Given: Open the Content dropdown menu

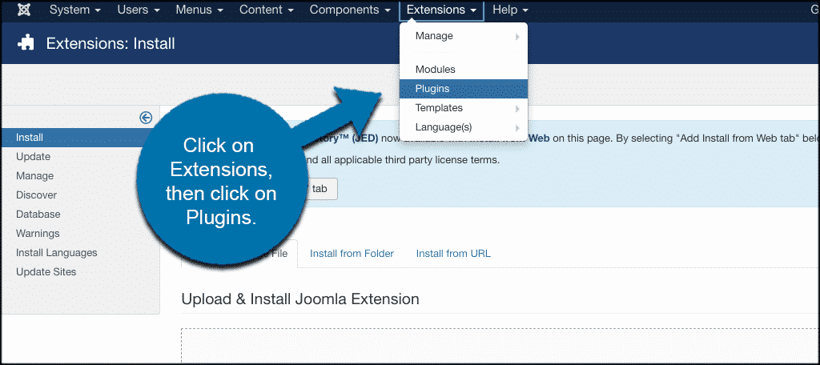Looking at the screenshot, I should click(x=267, y=10).
